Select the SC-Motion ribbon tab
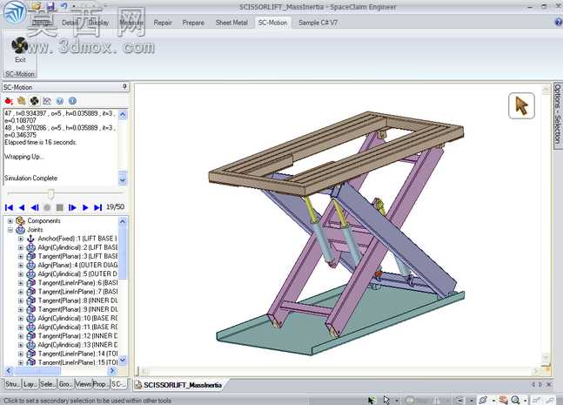The image size is (563, 405). point(273,23)
